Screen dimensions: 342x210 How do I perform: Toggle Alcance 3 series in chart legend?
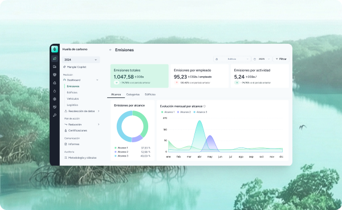pyautogui.click(x=200, y=112)
